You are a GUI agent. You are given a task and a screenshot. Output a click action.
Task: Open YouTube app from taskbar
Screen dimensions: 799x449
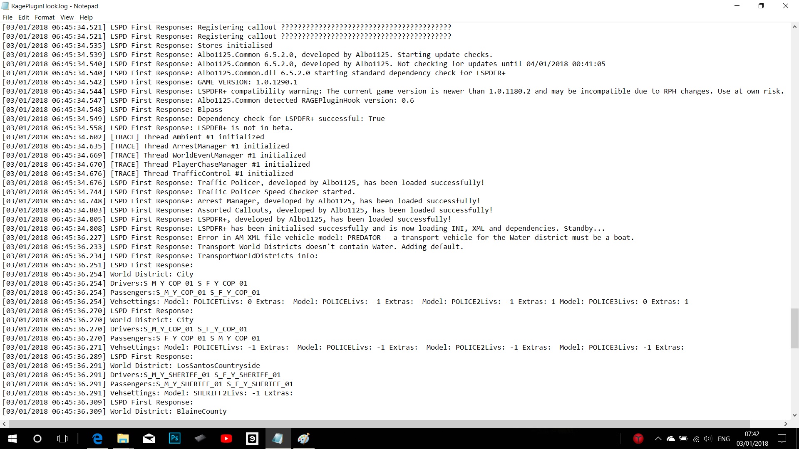point(226,439)
